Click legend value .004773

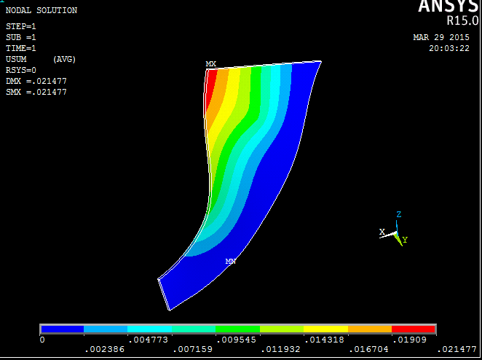(x=148, y=340)
